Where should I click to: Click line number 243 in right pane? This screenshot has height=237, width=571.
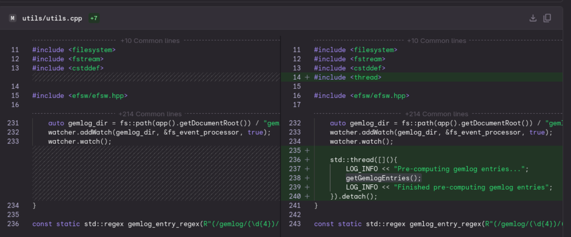pyautogui.click(x=295, y=224)
